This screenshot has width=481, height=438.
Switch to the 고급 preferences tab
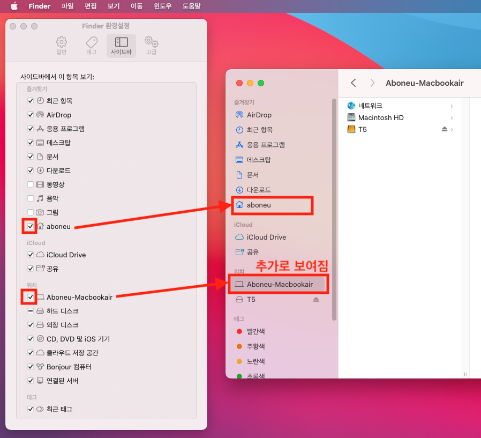(x=151, y=46)
